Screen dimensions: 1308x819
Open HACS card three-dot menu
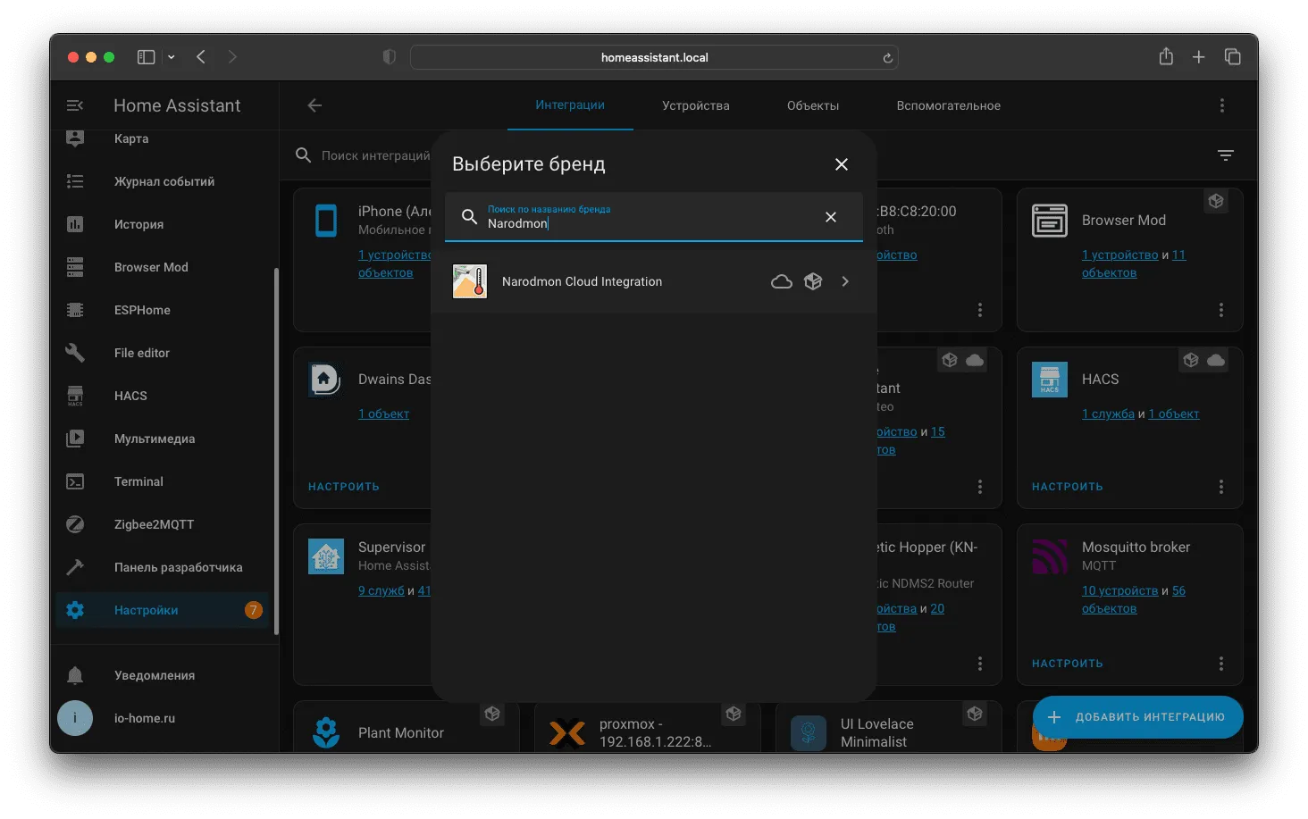click(1221, 487)
